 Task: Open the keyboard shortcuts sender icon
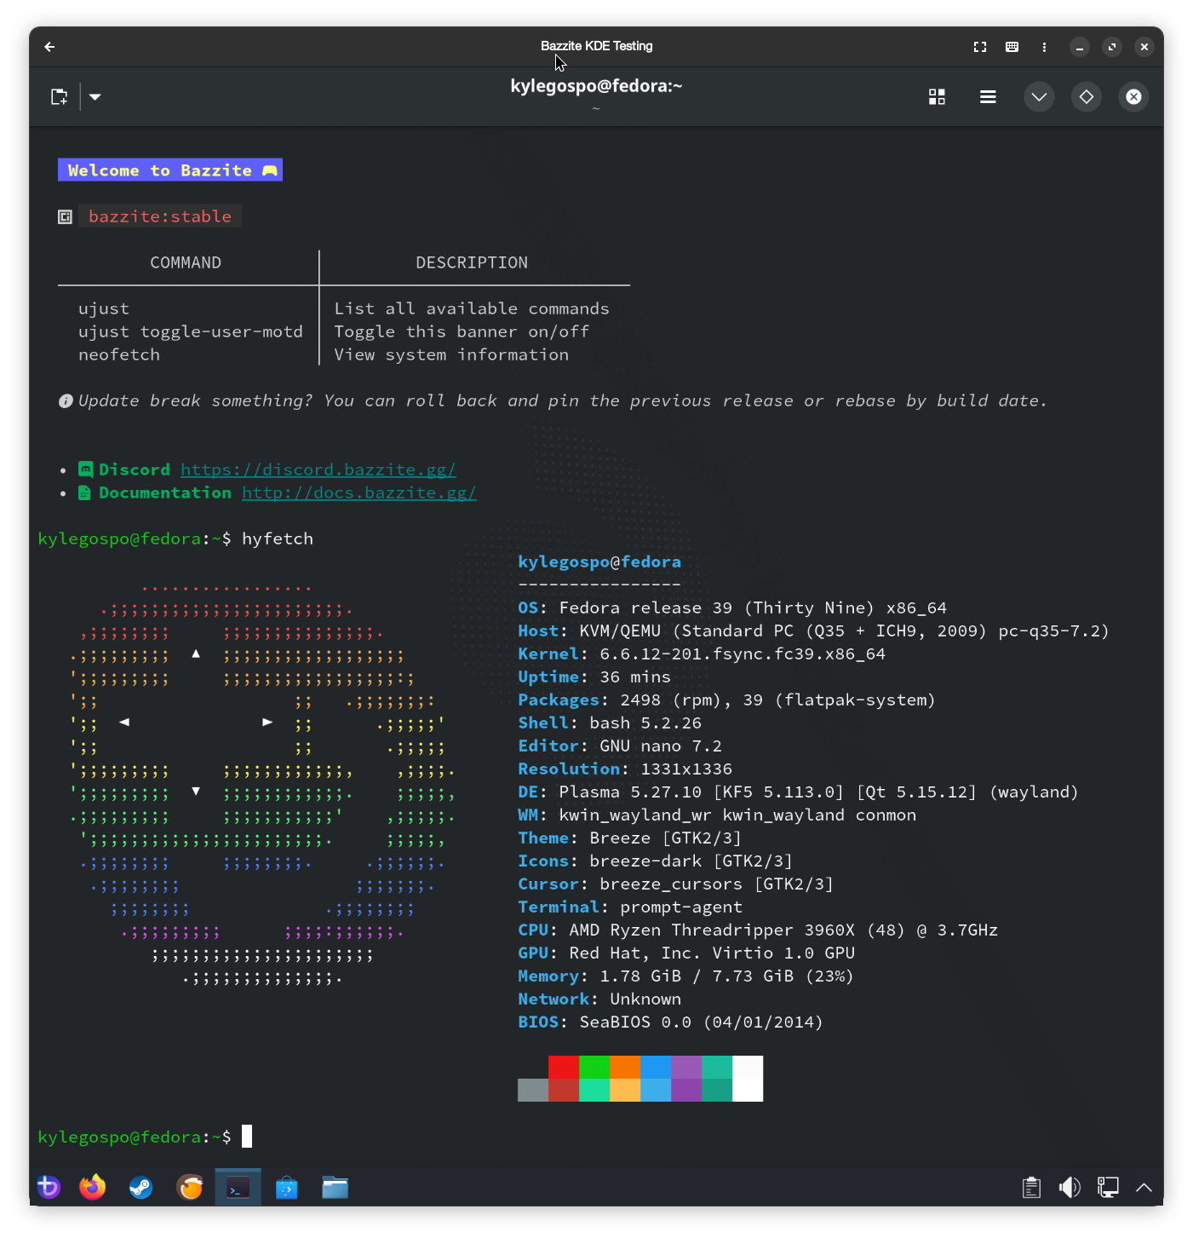1012,47
